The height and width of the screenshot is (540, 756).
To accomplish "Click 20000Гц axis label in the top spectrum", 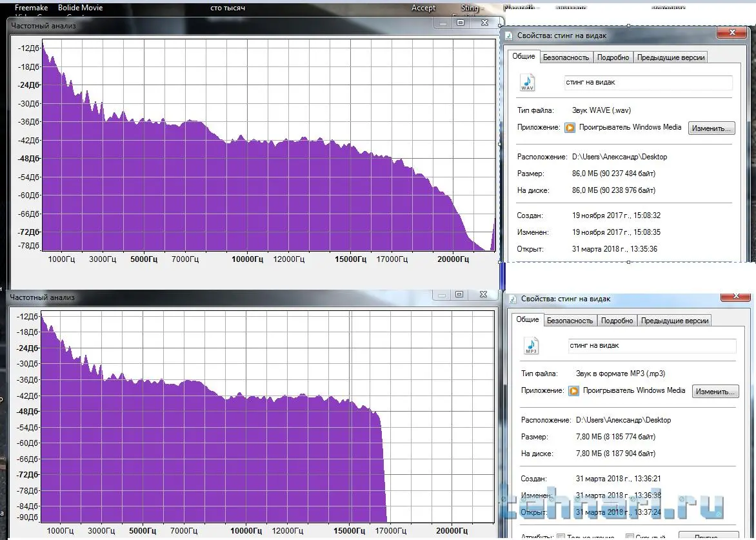I will (x=453, y=259).
